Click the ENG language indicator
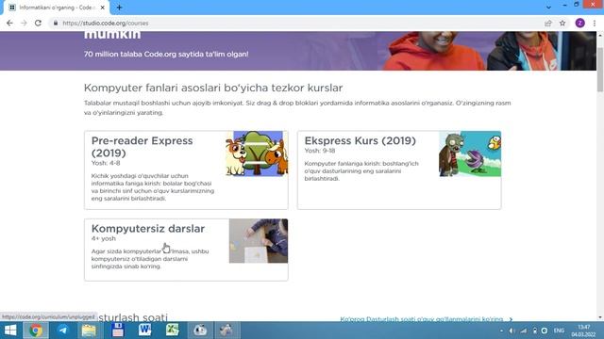Screen dimensions: 604x339 pos(559,331)
